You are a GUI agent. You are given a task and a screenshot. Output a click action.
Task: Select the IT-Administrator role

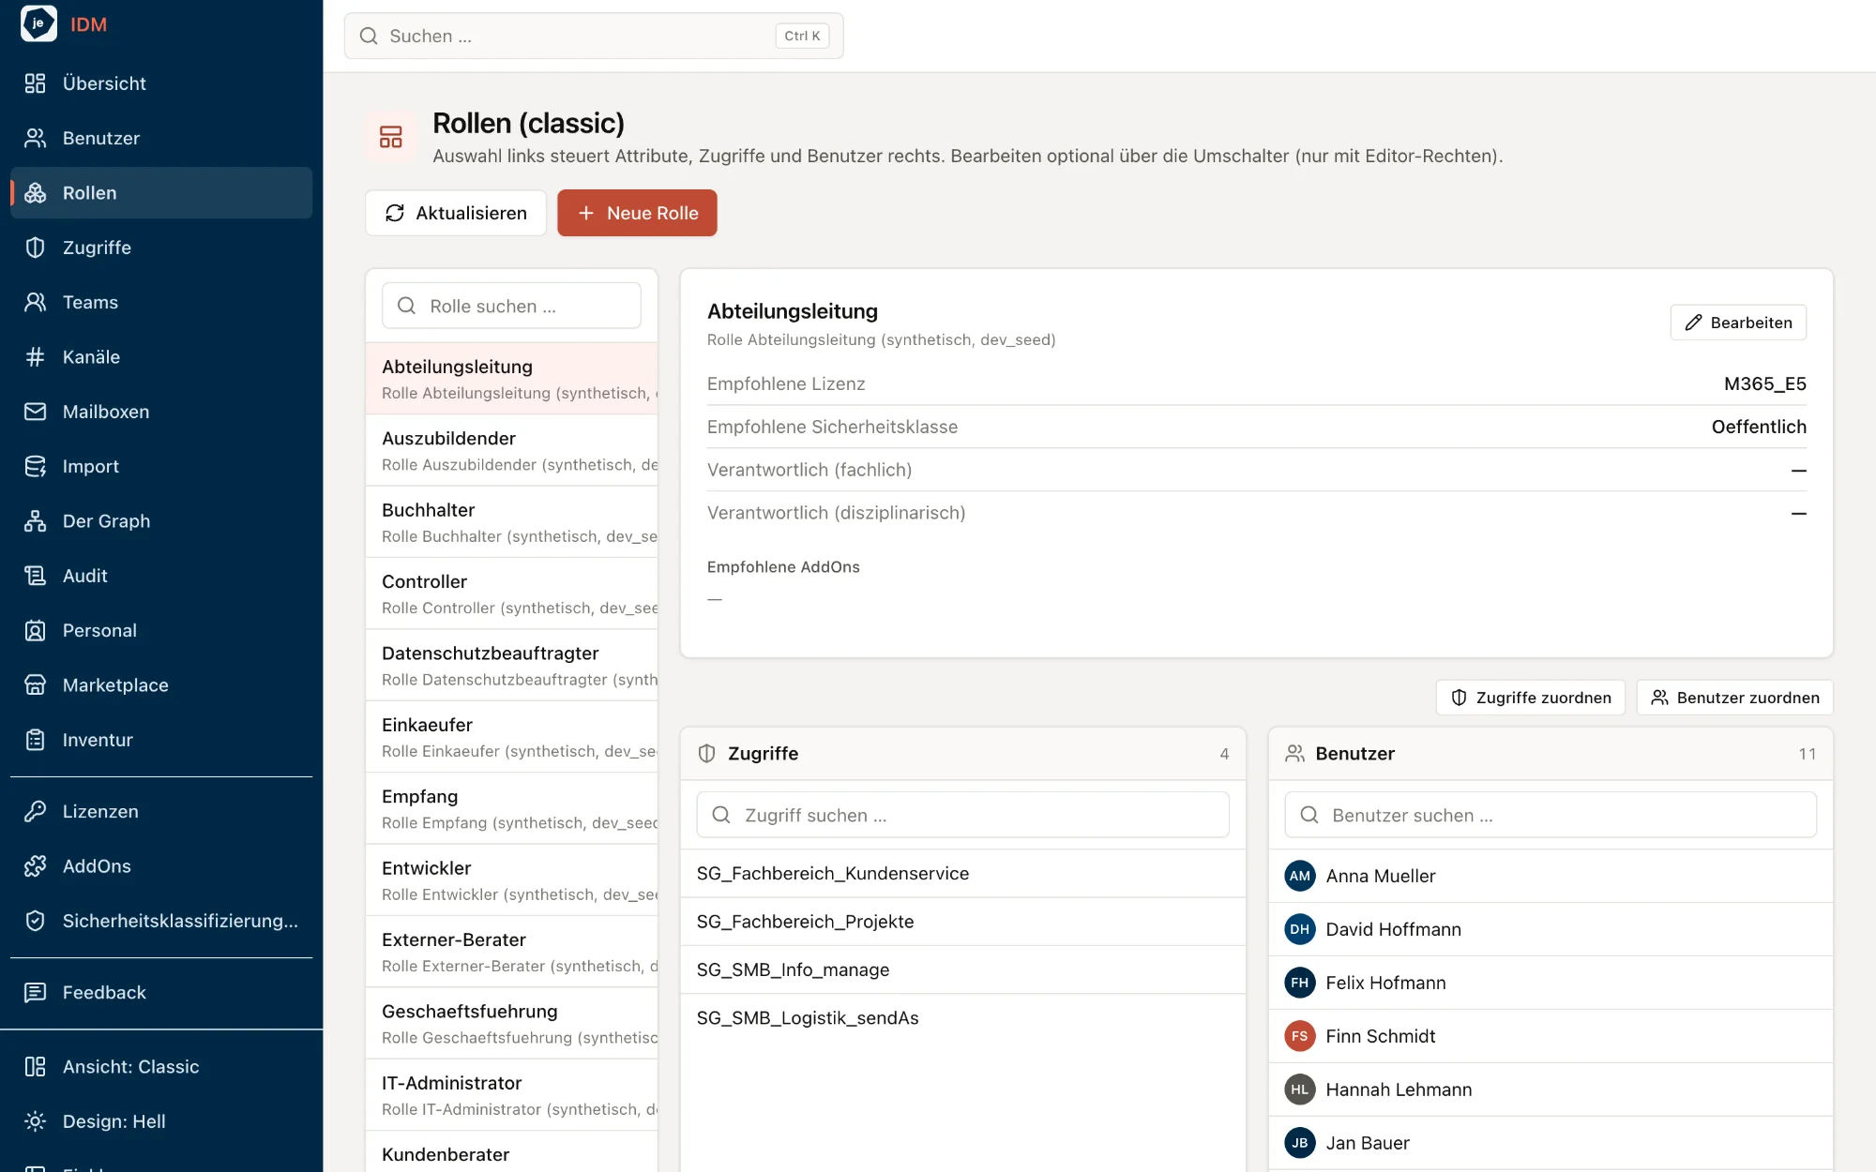click(512, 1095)
